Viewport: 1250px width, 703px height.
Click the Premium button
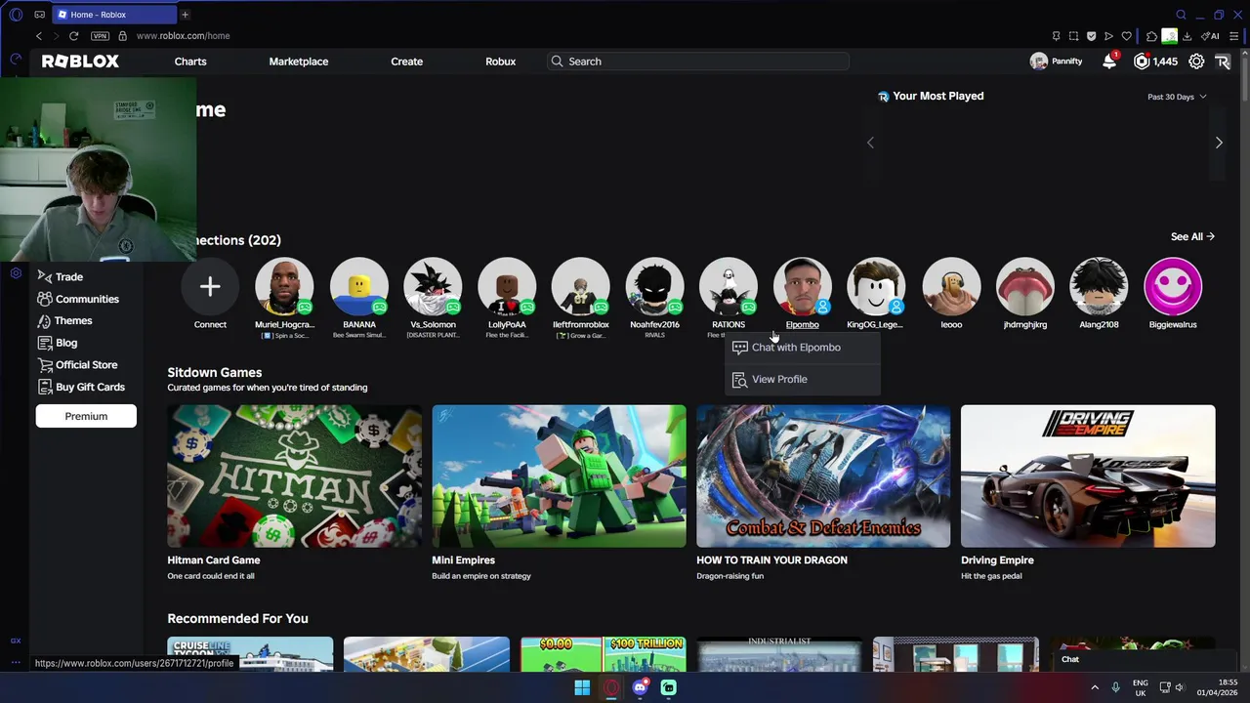pos(86,416)
